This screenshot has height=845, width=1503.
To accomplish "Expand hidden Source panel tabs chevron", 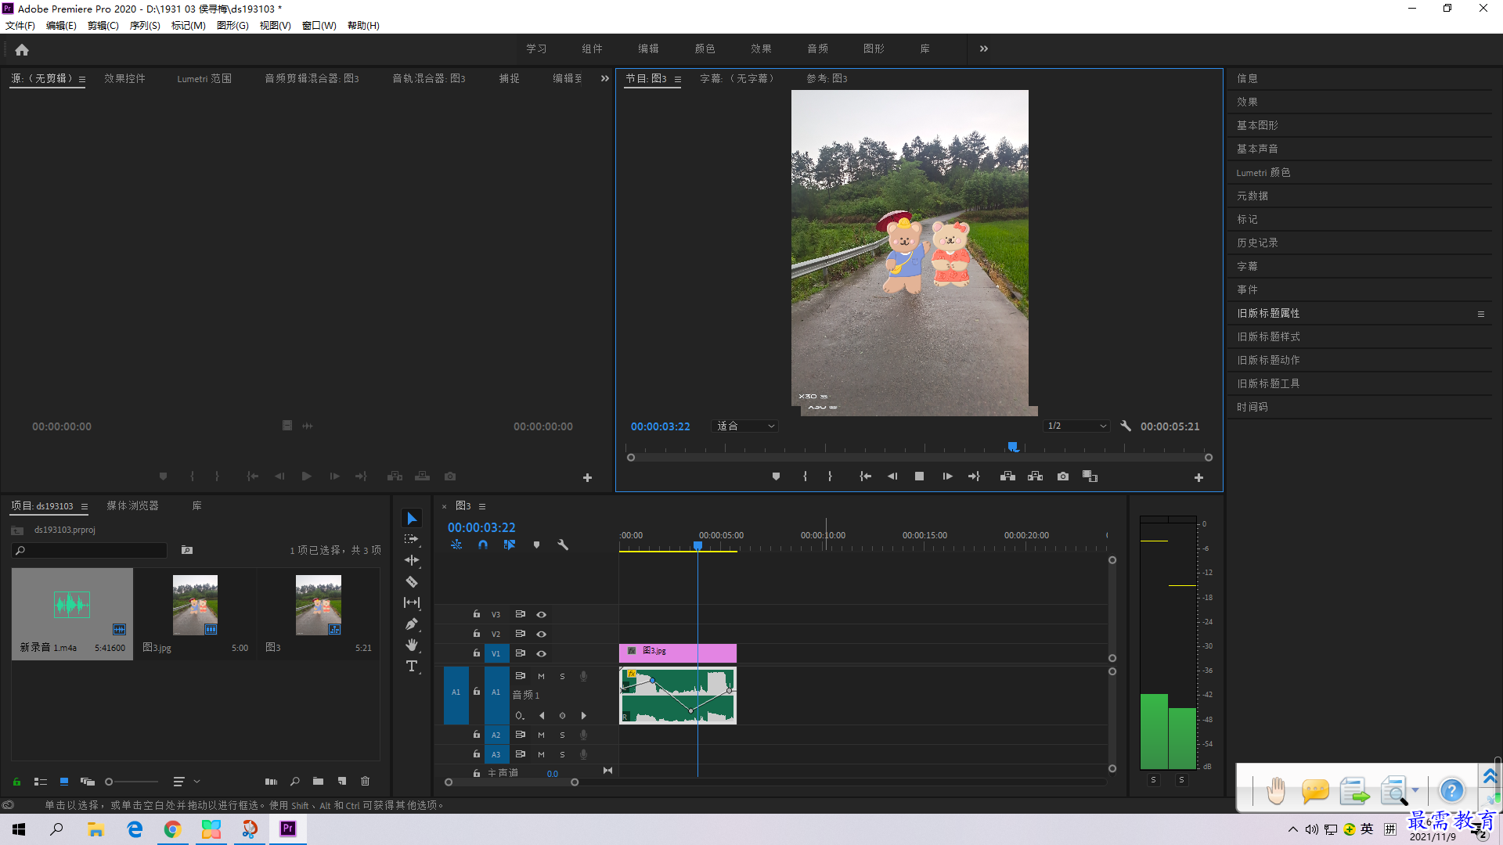I will click(604, 78).
